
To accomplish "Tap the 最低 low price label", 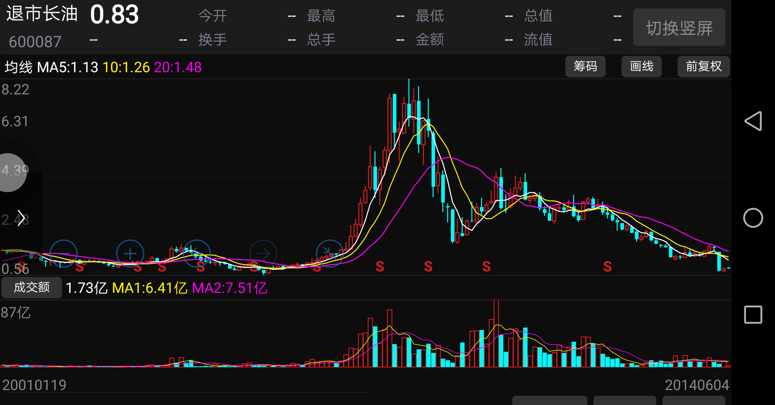I will click(x=429, y=16).
